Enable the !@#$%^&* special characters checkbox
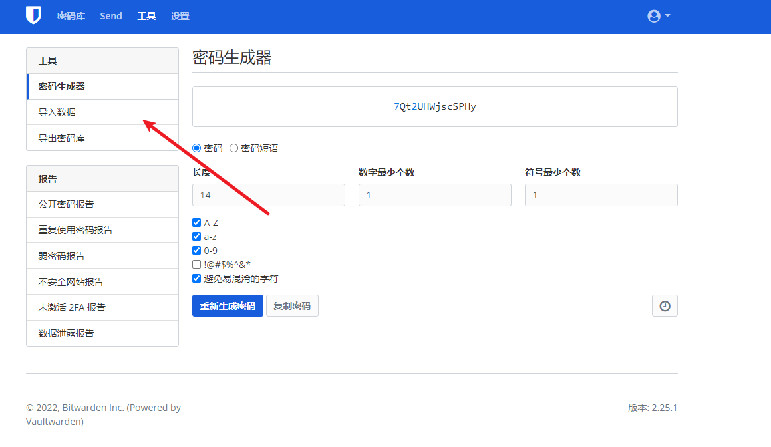 (196, 265)
